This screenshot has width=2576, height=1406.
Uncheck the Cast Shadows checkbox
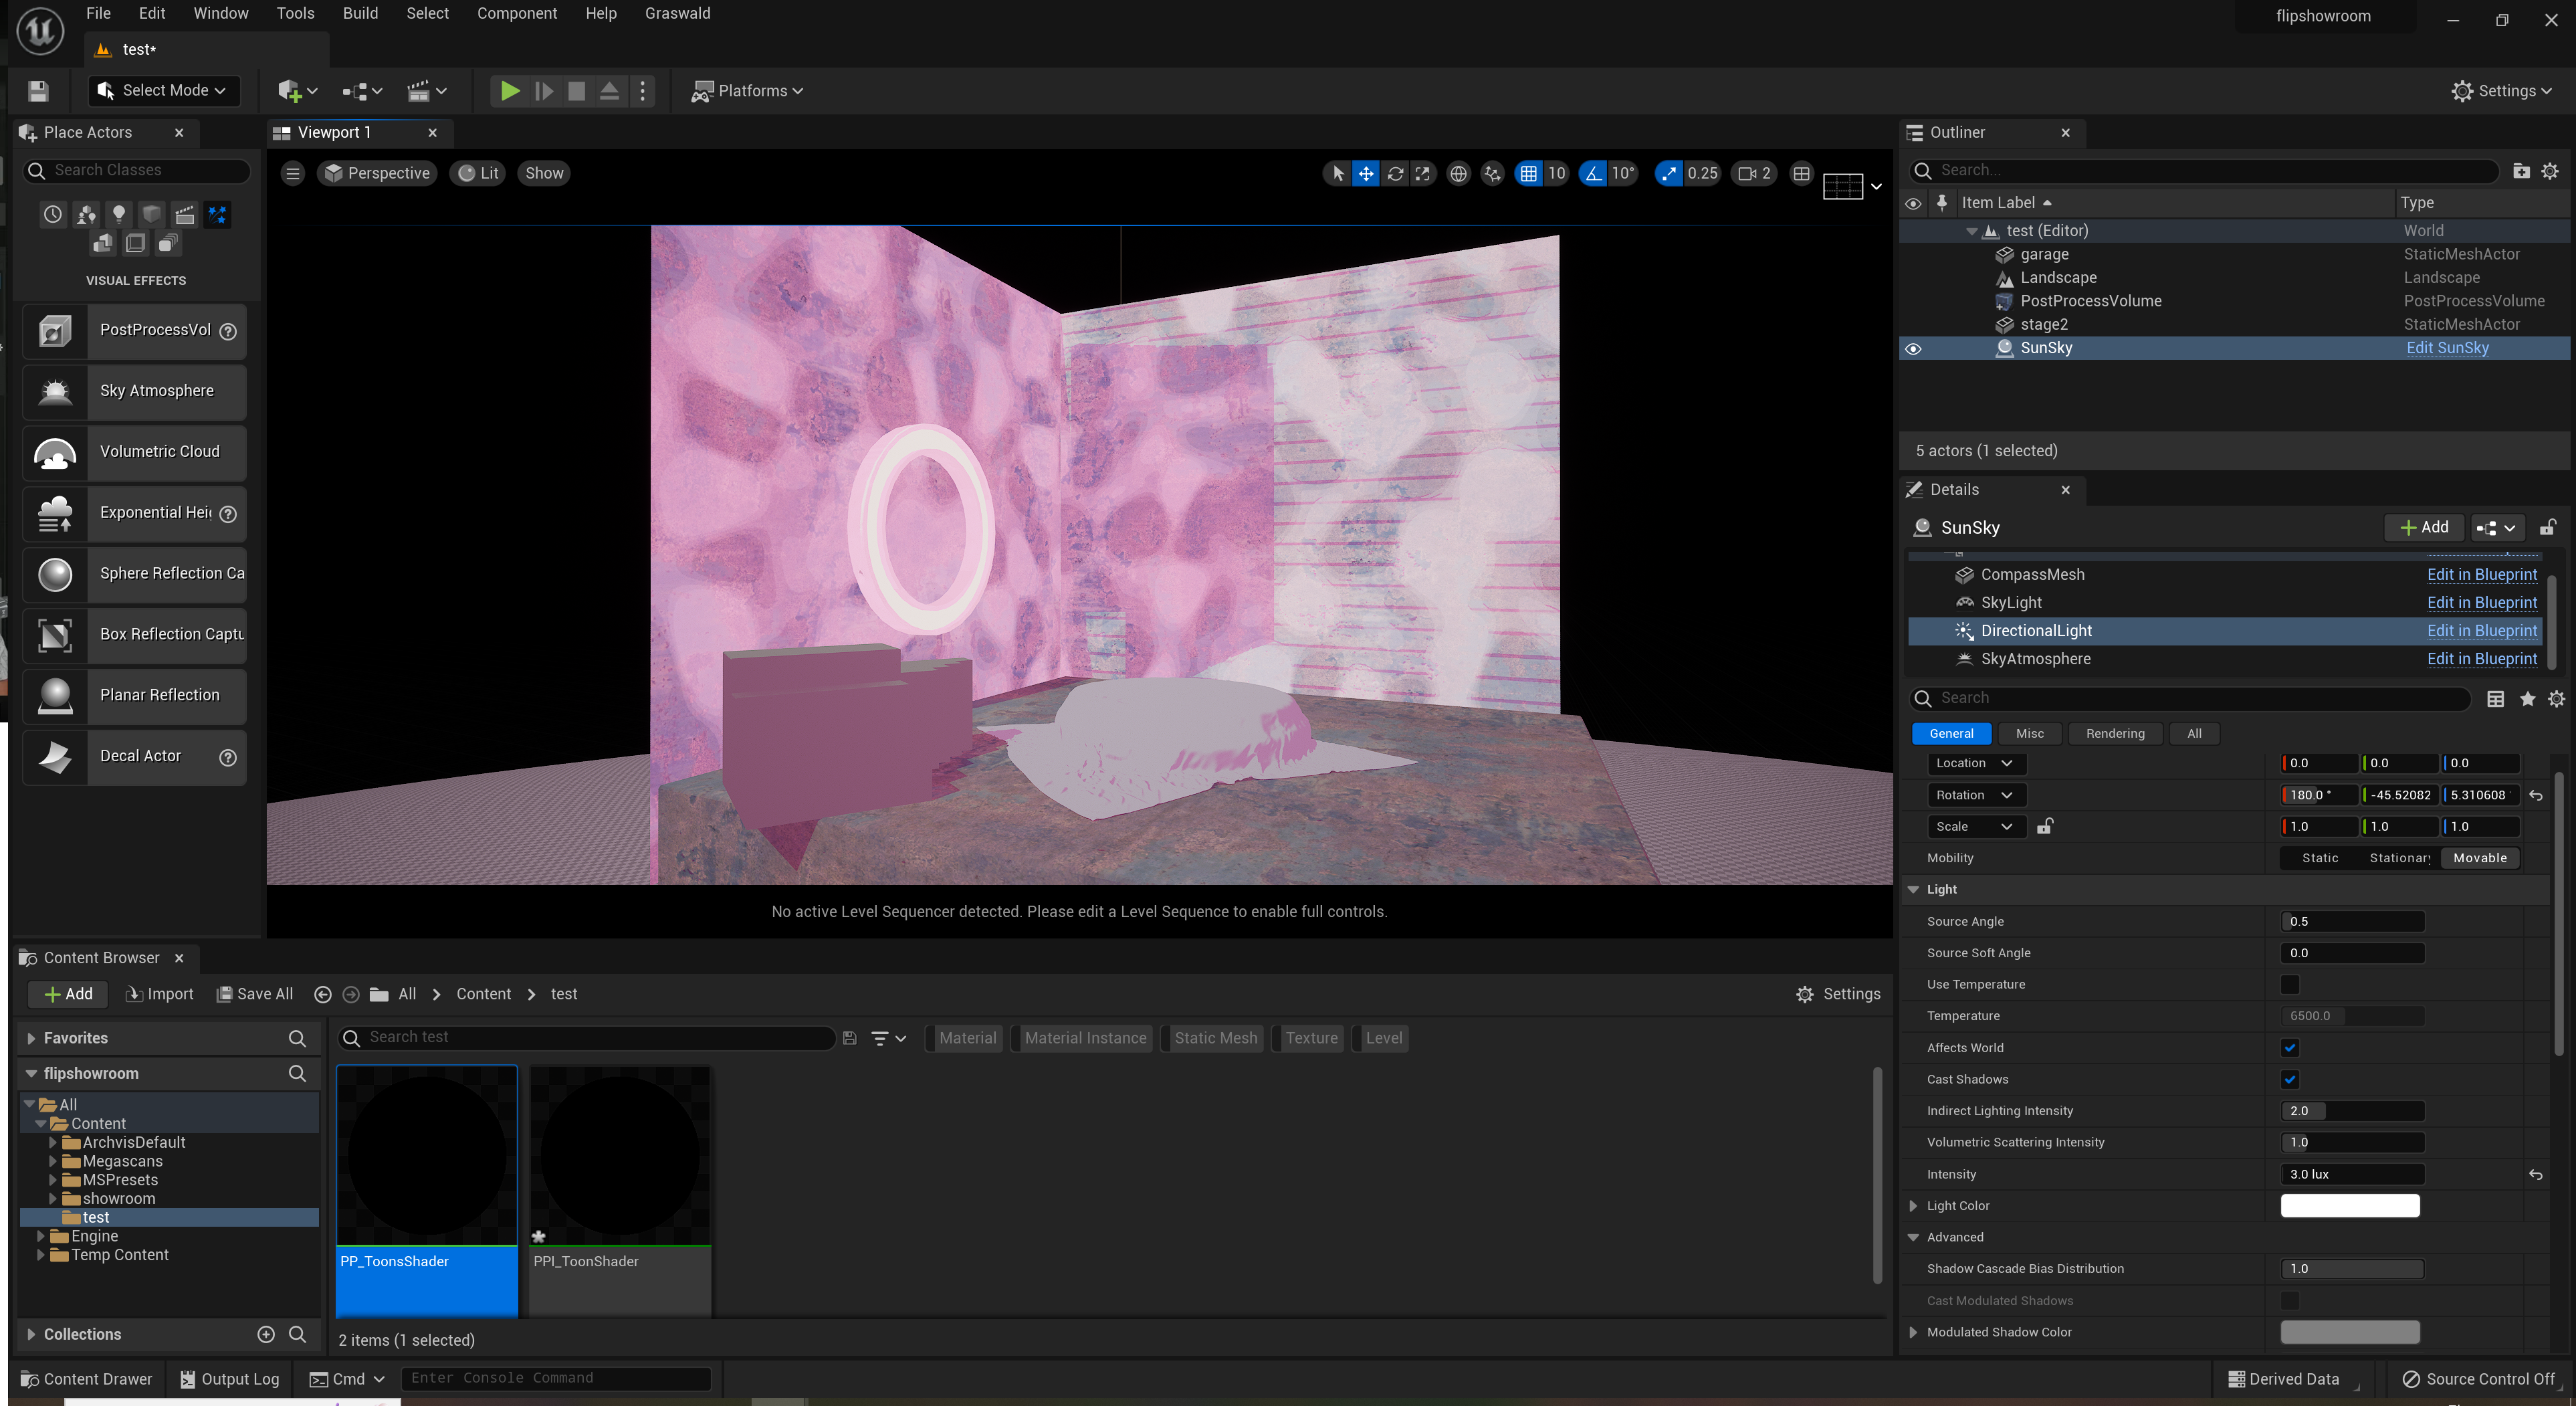pos(2289,1079)
